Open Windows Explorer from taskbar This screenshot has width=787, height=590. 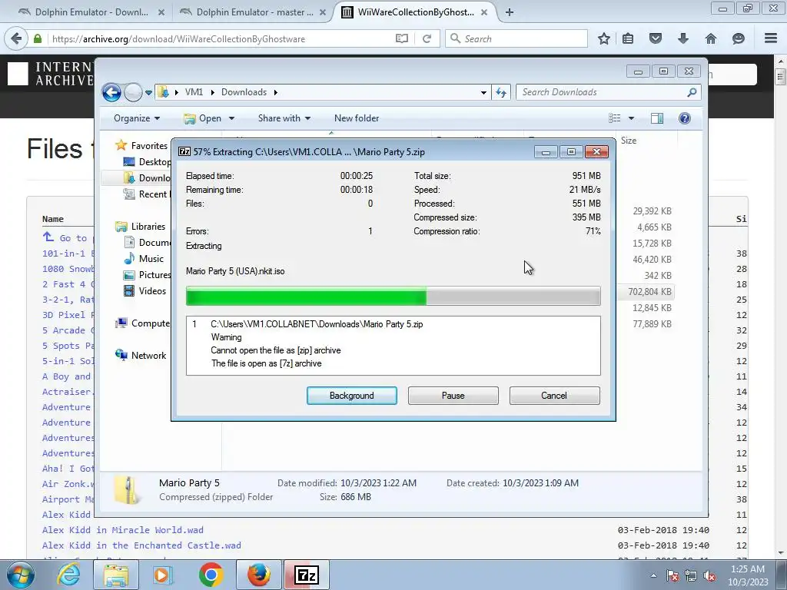(x=116, y=575)
